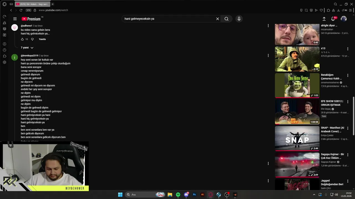Reload the YouTube page
Image resolution: width=355 pixels, height=199 pixels.
(x=21, y=10)
